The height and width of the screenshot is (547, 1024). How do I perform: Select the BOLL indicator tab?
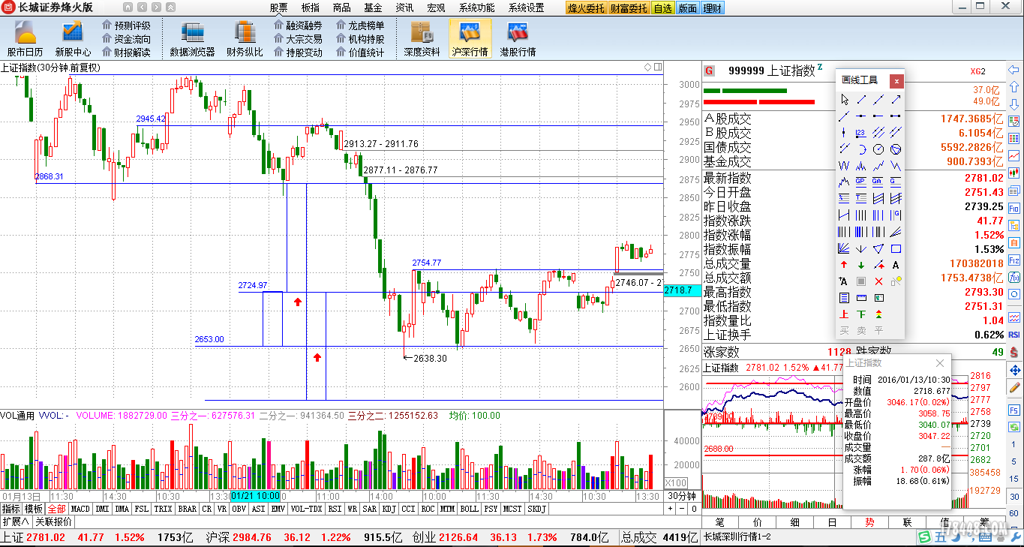[x=469, y=509]
